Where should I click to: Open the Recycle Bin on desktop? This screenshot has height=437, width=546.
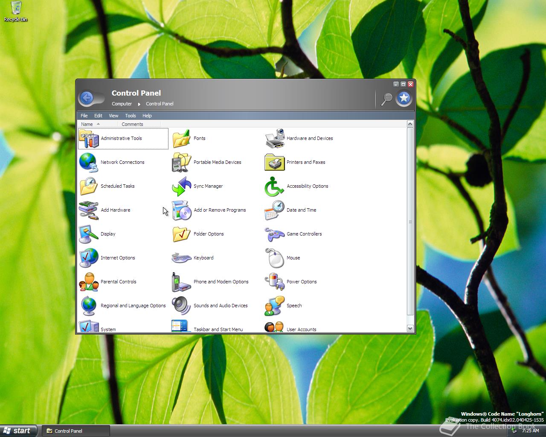(16, 11)
